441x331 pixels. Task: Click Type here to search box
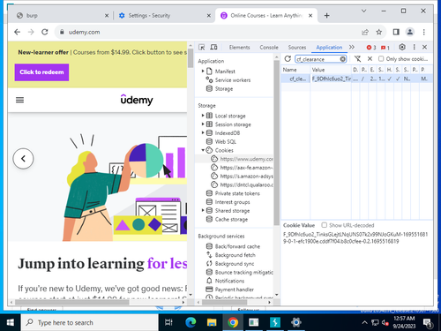tap(90, 322)
